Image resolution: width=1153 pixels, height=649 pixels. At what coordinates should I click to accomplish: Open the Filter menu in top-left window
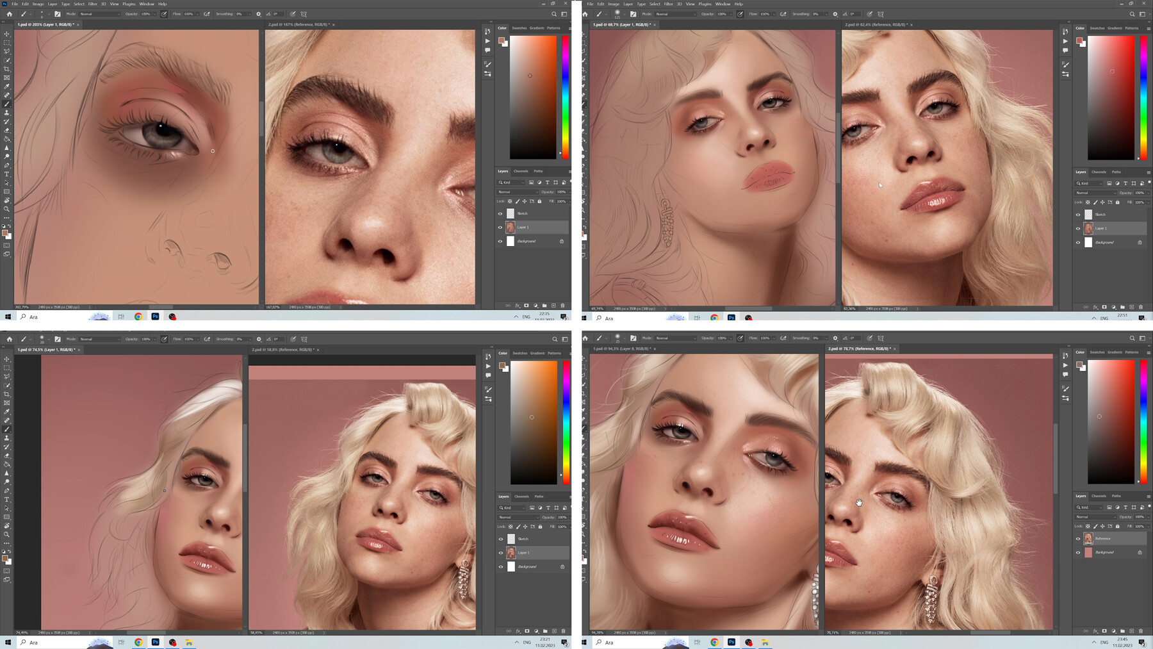[92, 4]
